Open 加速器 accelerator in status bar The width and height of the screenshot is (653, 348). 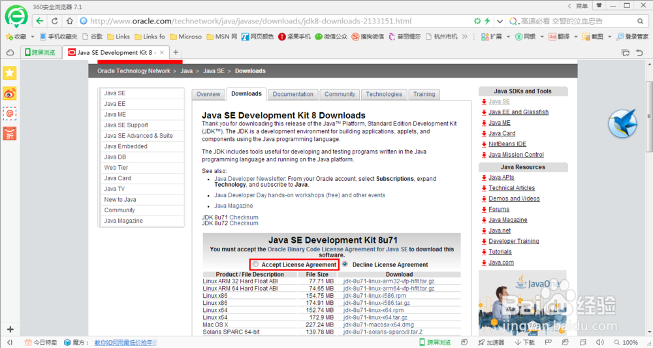click(x=491, y=342)
